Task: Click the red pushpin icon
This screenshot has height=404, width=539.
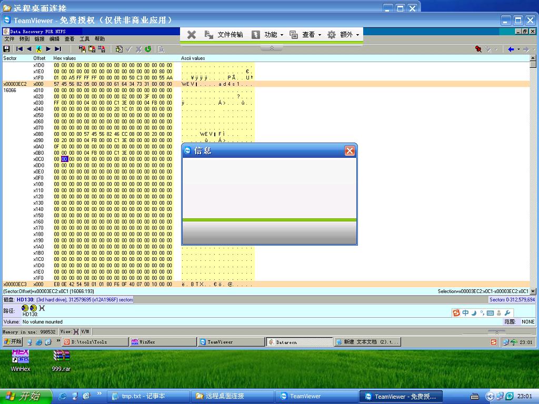Action: click(x=478, y=49)
